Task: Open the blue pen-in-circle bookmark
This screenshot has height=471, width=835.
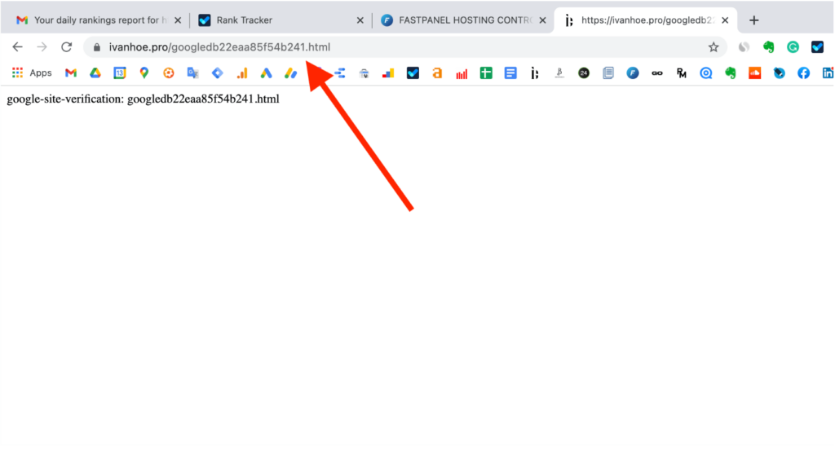Action: click(x=779, y=73)
